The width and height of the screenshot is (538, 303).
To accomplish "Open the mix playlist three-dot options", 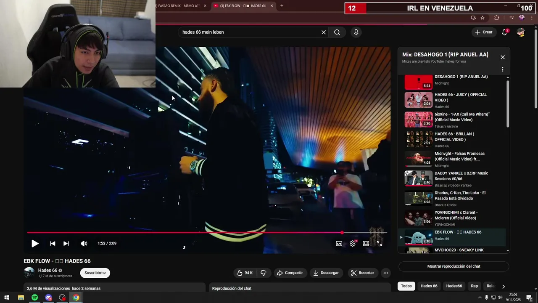I will [502, 69].
